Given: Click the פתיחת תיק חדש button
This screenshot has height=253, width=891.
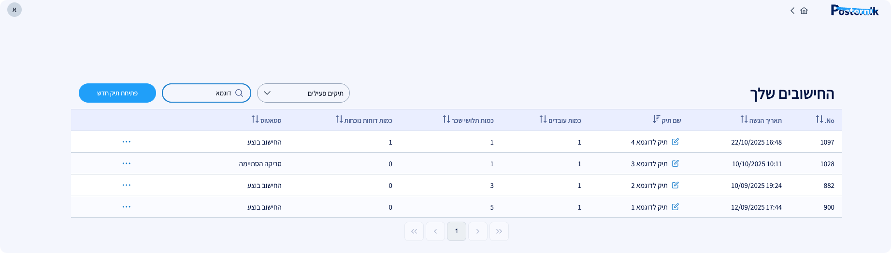Looking at the screenshot, I should [x=117, y=93].
